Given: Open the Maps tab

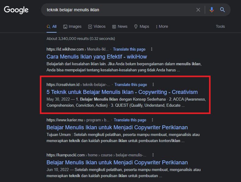Looking at the screenshot, I should (141, 27).
